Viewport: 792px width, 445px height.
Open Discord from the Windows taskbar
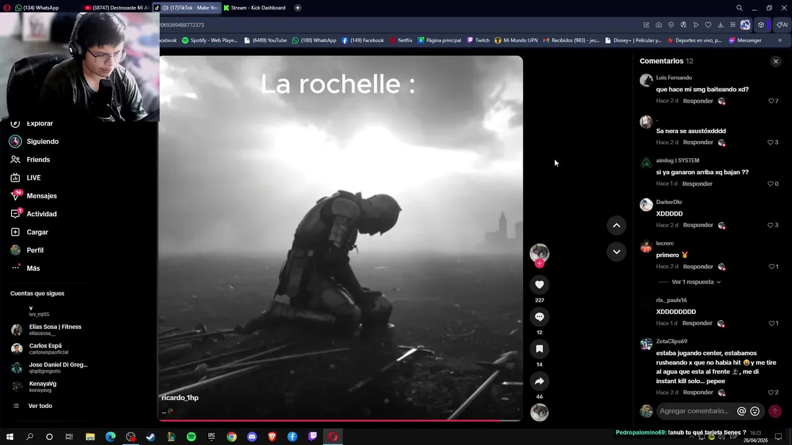click(252, 437)
